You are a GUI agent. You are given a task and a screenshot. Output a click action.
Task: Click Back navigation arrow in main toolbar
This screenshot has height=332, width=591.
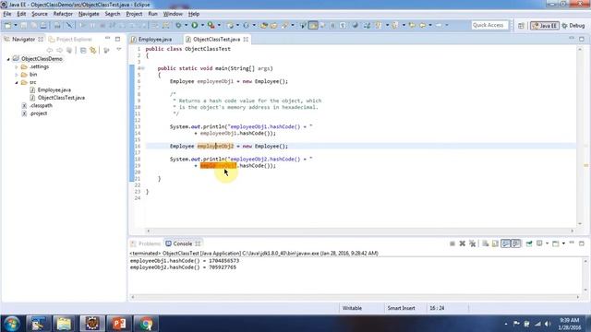[x=423, y=25]
